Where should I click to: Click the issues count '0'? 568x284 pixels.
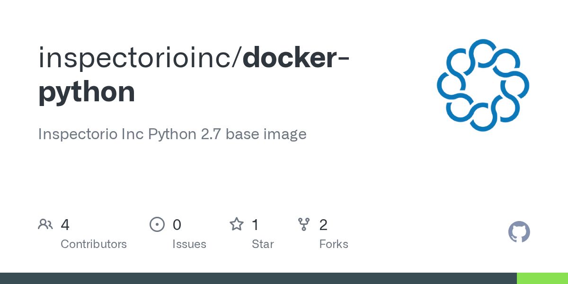pyautogui.click(x=177, y=225)
